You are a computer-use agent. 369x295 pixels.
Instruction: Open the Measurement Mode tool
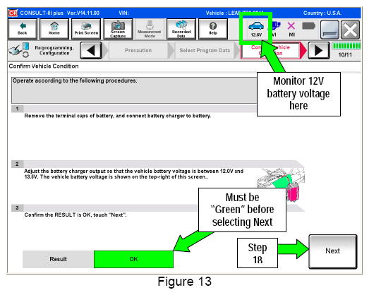click(150, 29)
